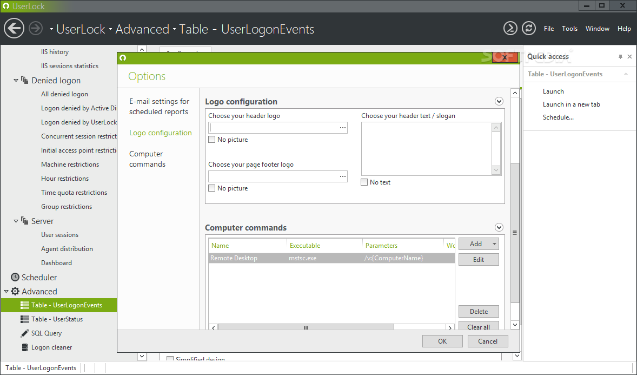Viewport: 637px width, 375px height.
Task: Click the forward navigation arrow icon
Action: pyautogui.click(x=36, y=29)
